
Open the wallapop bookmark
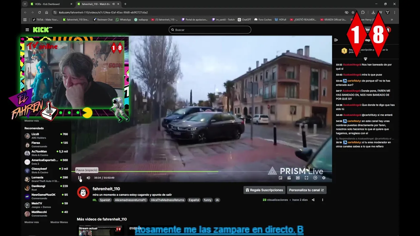(x=141, y=20)
